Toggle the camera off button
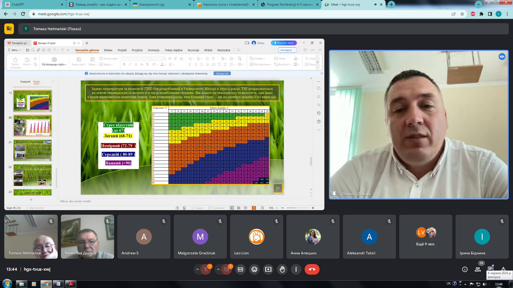The height and width of the screenshot is (288, 513). click(226, 269)
